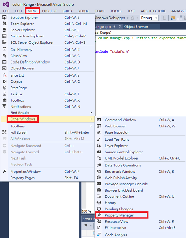Screen dimensions: 186x238
Task: Open the DEBUG menu
Action: click(83, 11)
